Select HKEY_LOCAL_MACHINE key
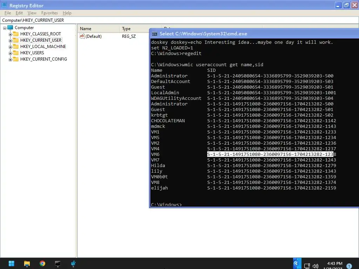The height and width of the screenshot is (269, 359). tap(43, 47)
